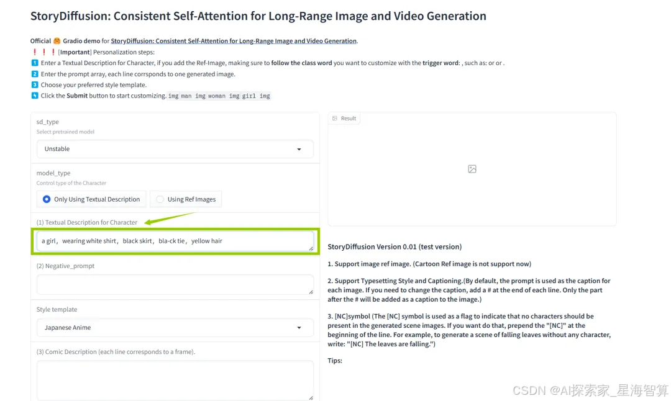
Task: Click the Result panel label
Action: (x=344, y=119)
